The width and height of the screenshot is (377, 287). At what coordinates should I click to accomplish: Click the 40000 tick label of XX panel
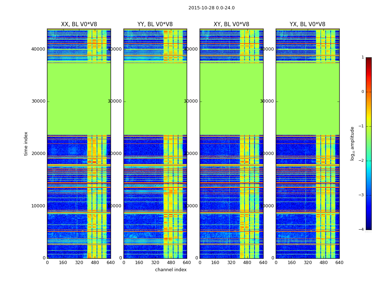click(x=38, y=49)
